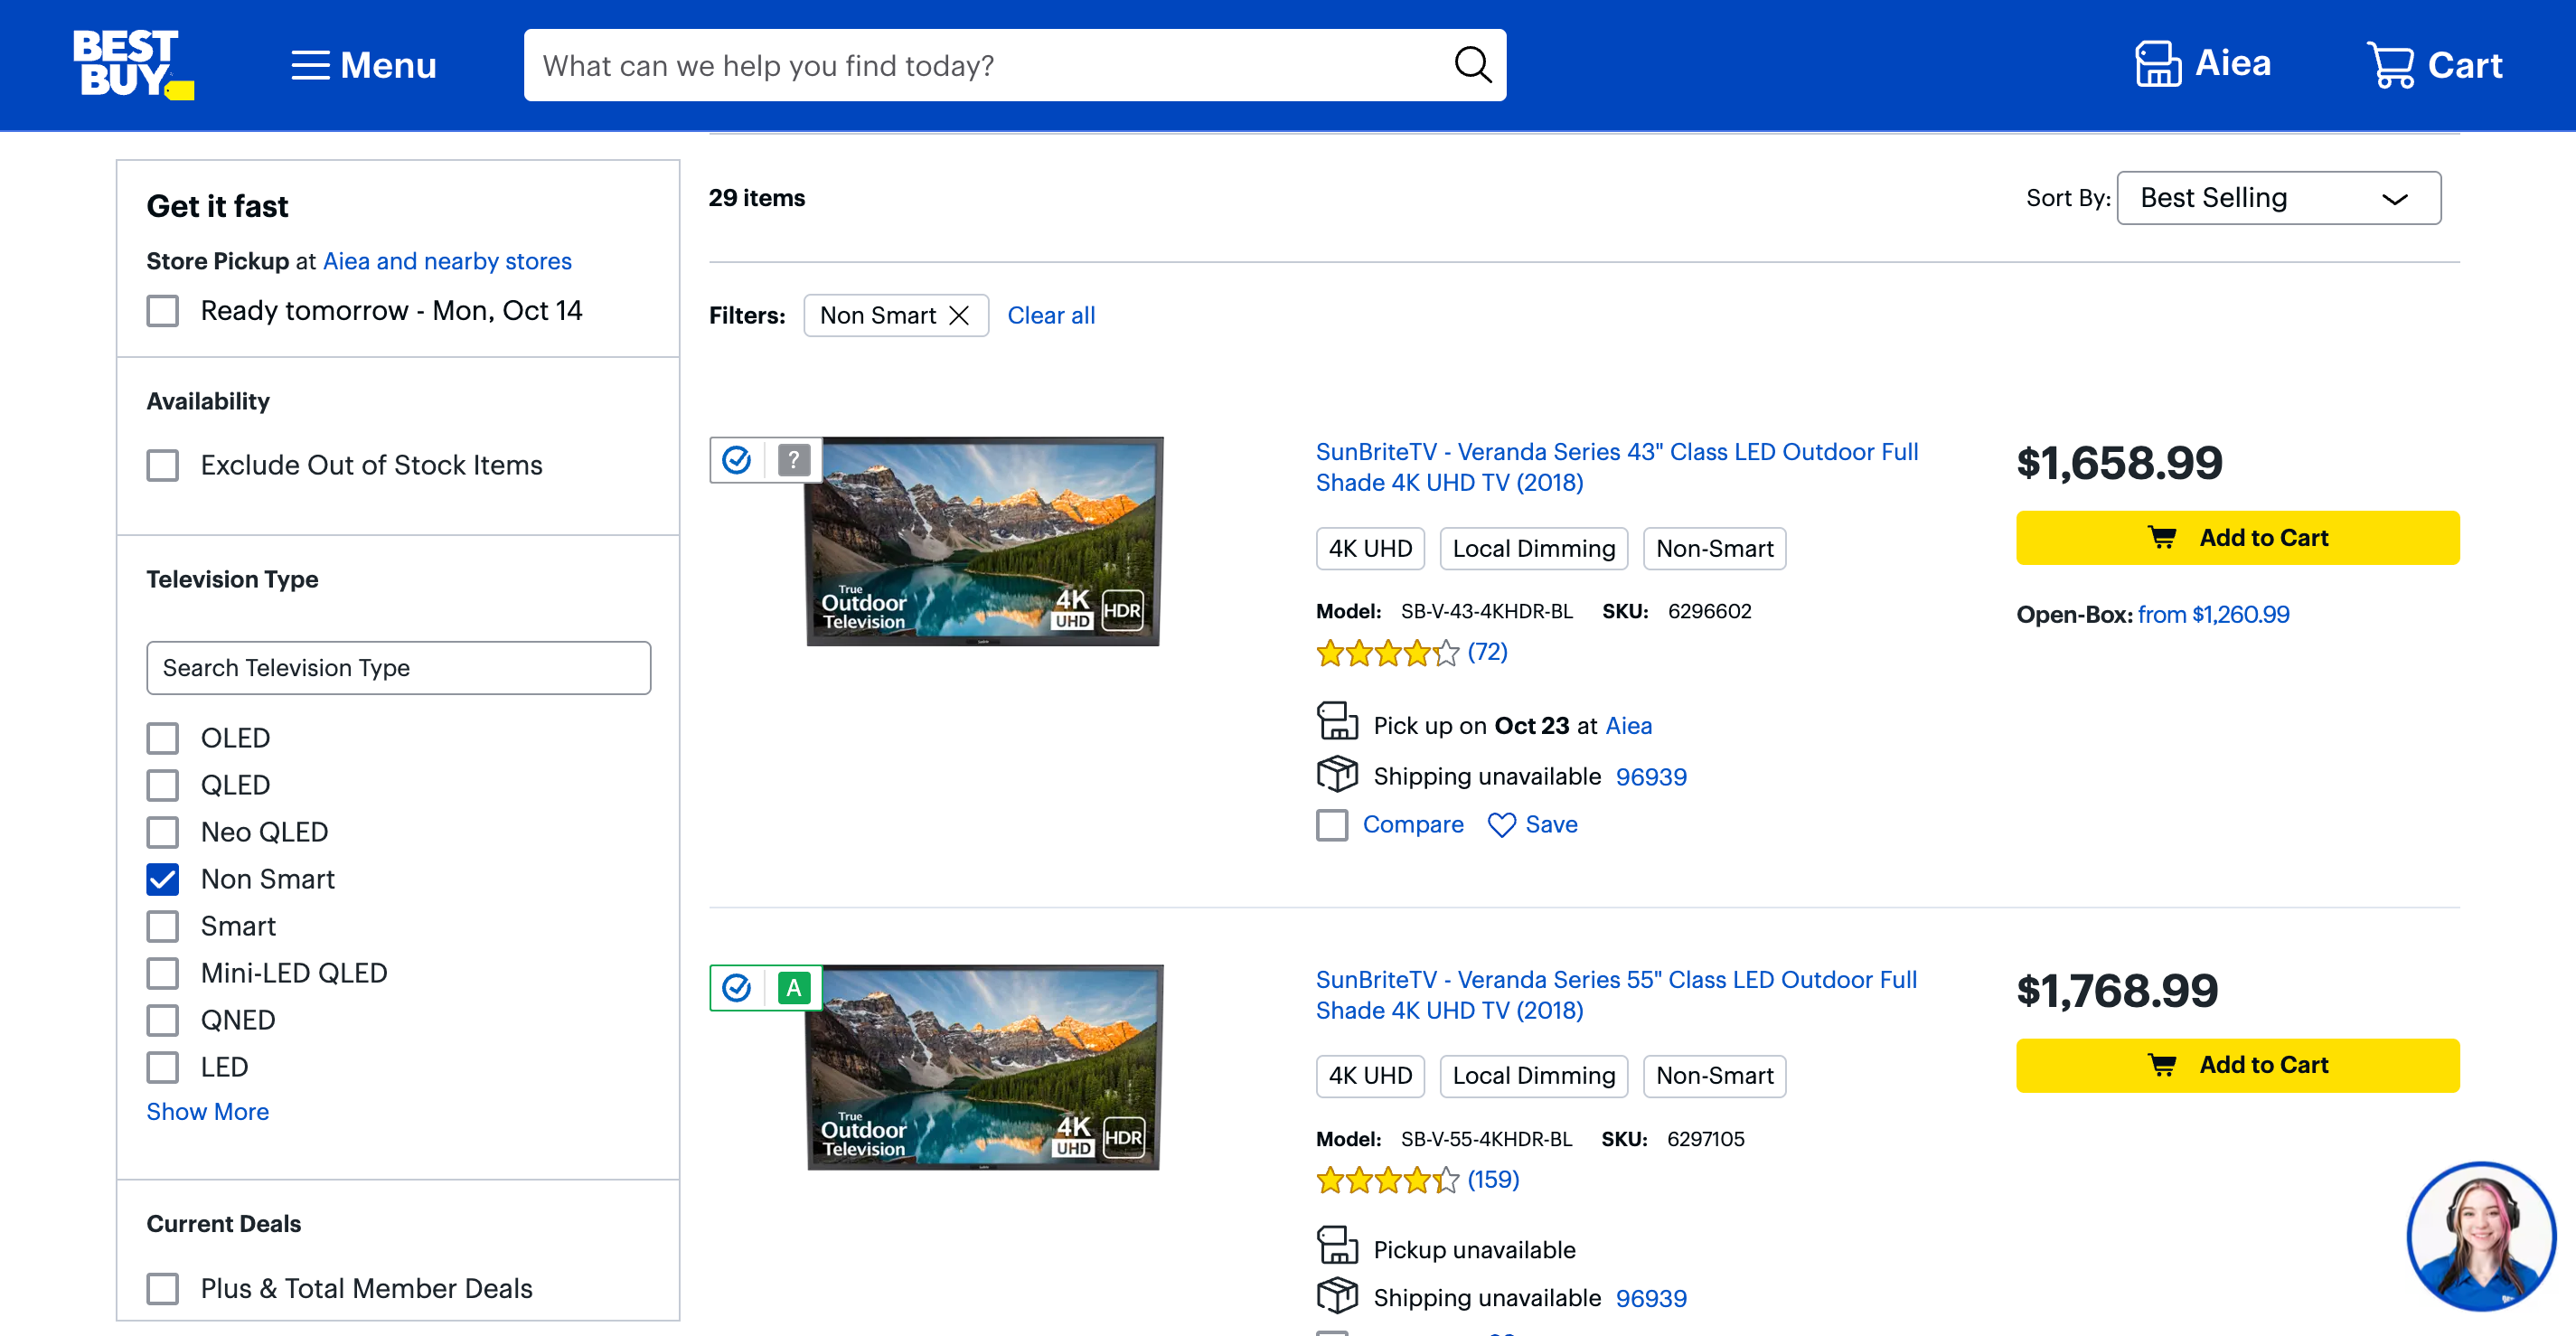Toggle the Non Smart TV filter checkbox

(164, 878)
